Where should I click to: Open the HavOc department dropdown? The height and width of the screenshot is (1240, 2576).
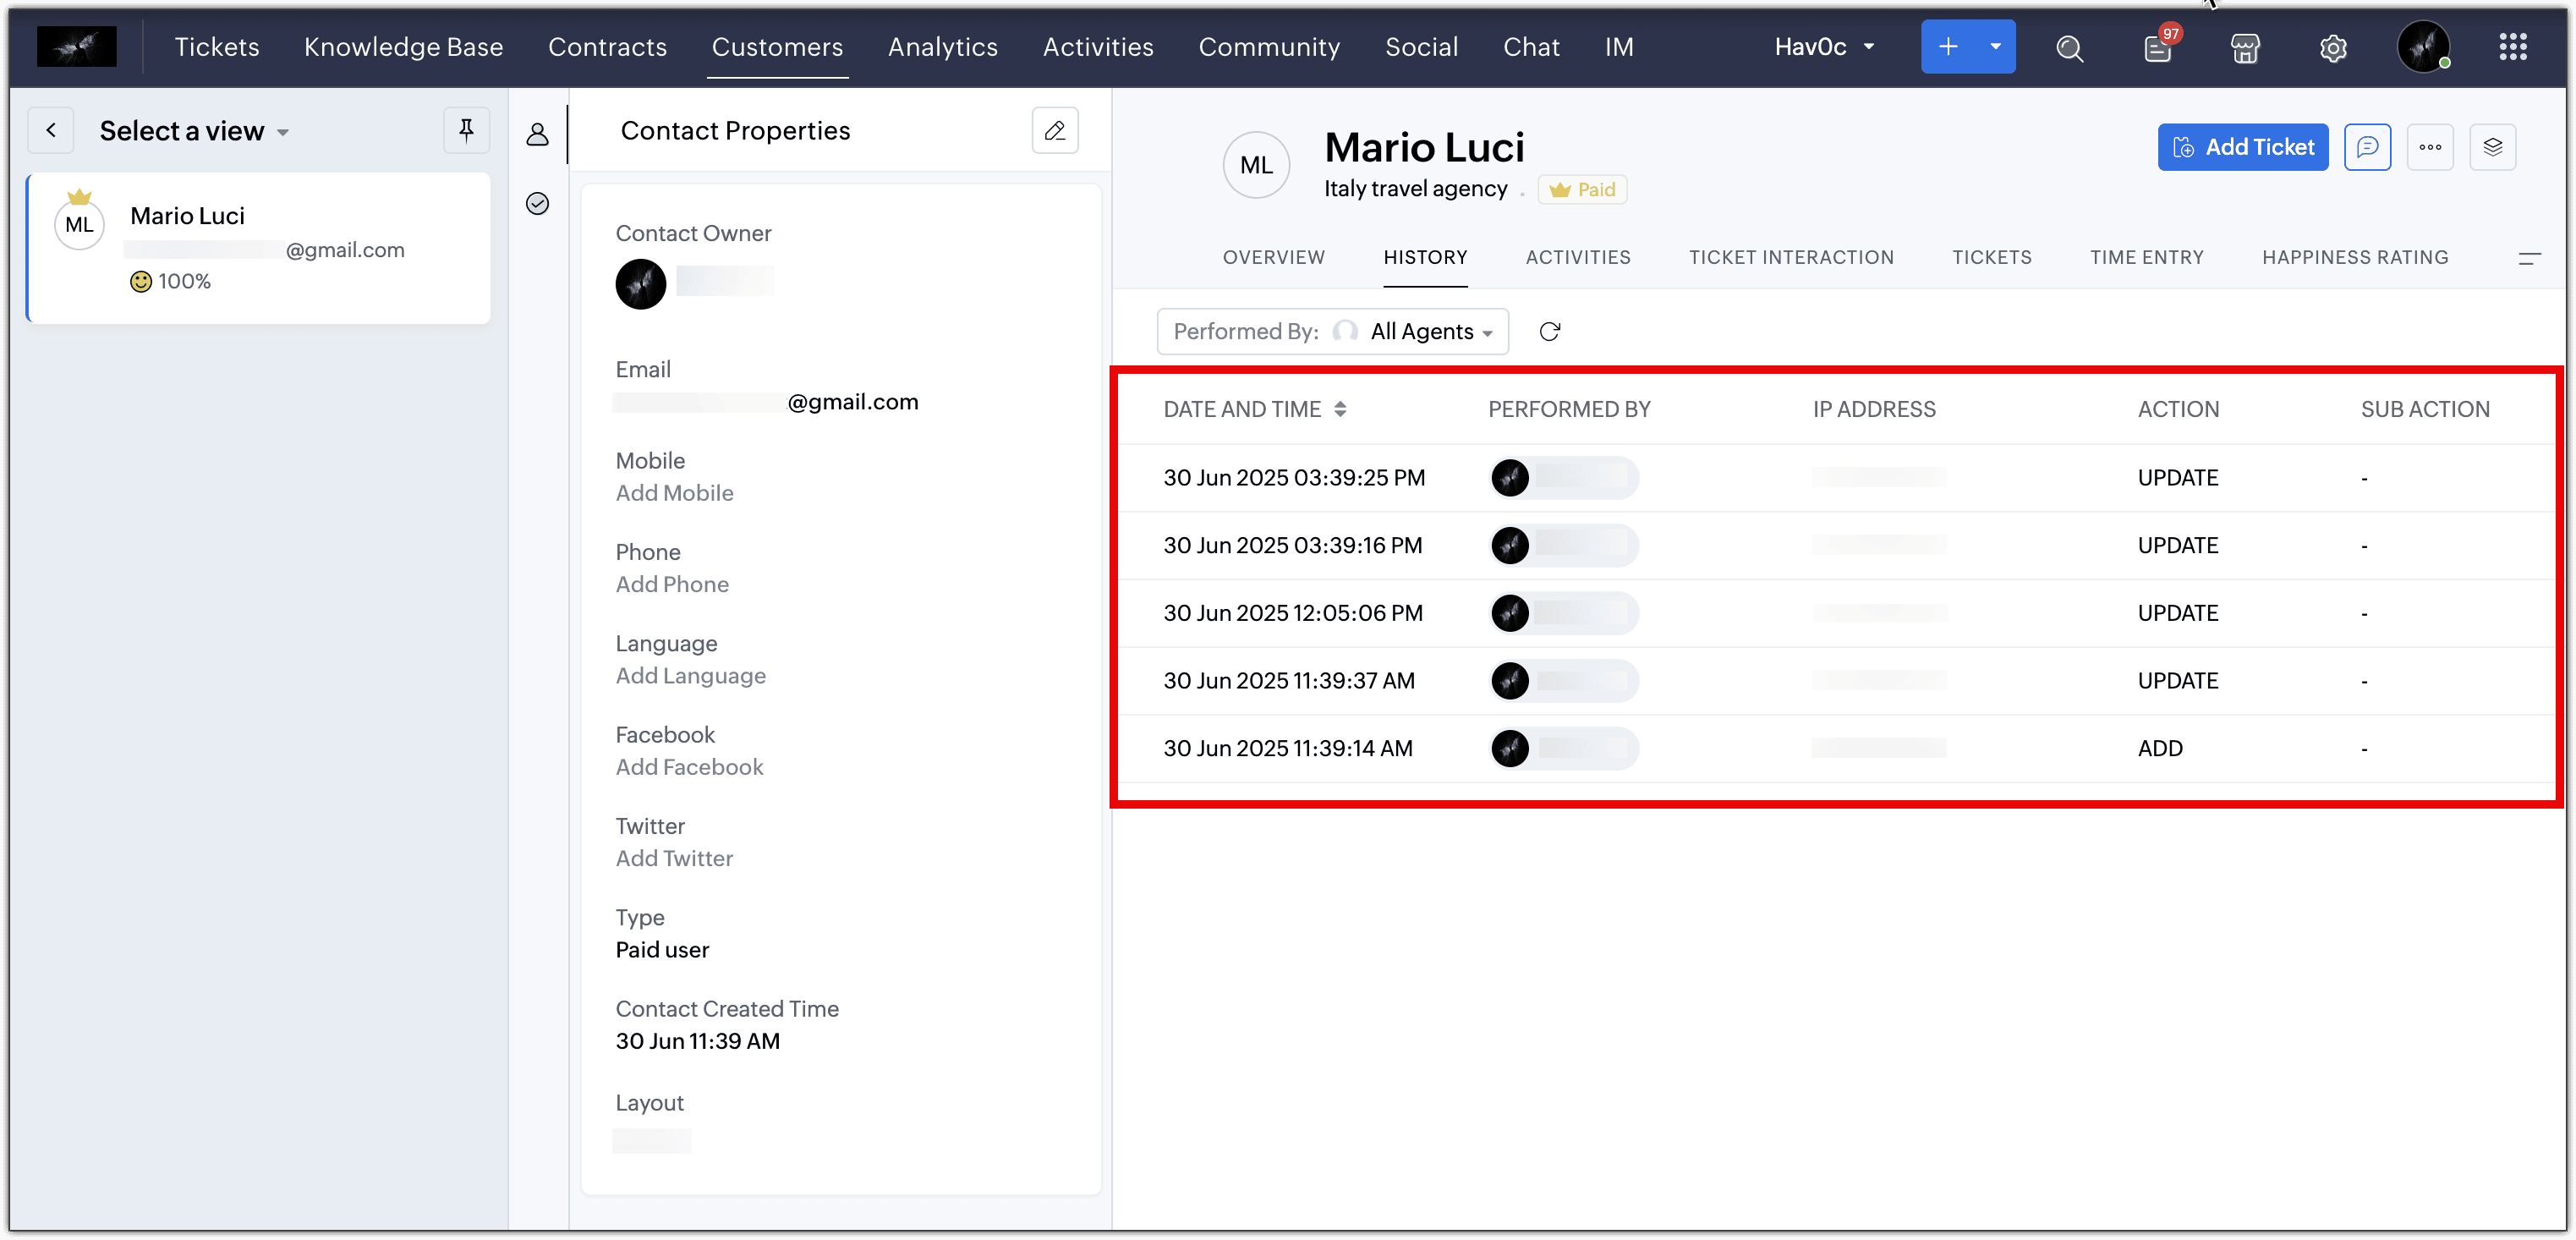pos(1824,47)
